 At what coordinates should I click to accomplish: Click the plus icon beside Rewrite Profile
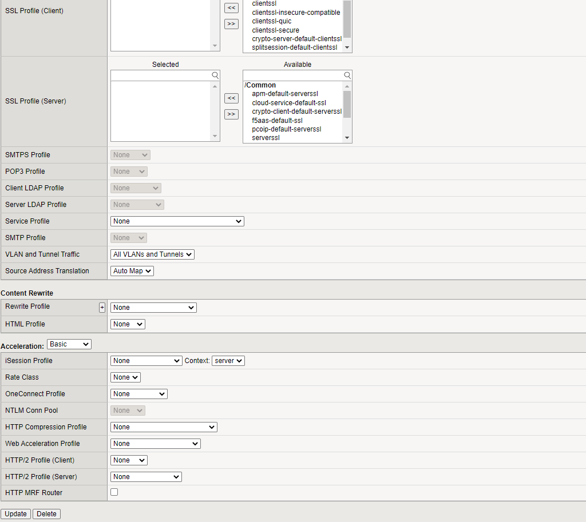pos(102,308)
